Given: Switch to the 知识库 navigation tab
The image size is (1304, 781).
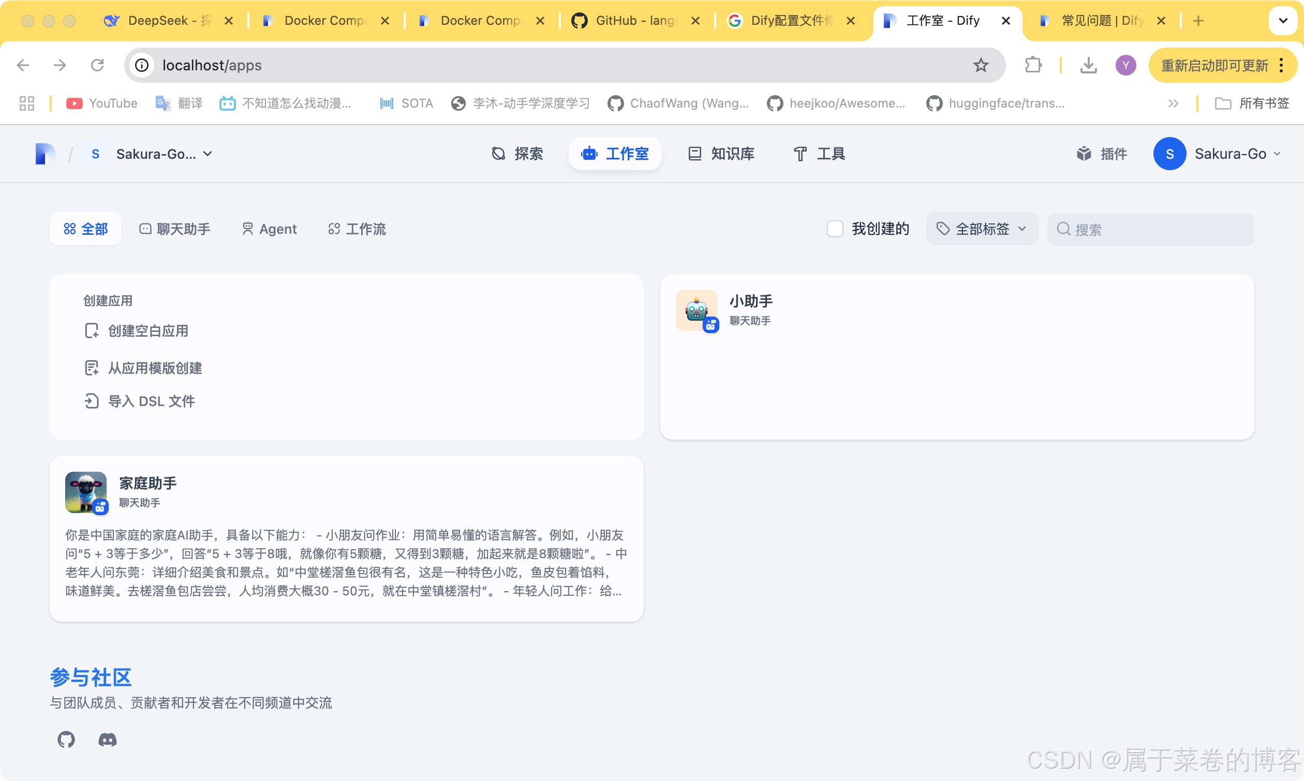Looking at the screenshot, I should pyautogui.click(x=722, y=154).
